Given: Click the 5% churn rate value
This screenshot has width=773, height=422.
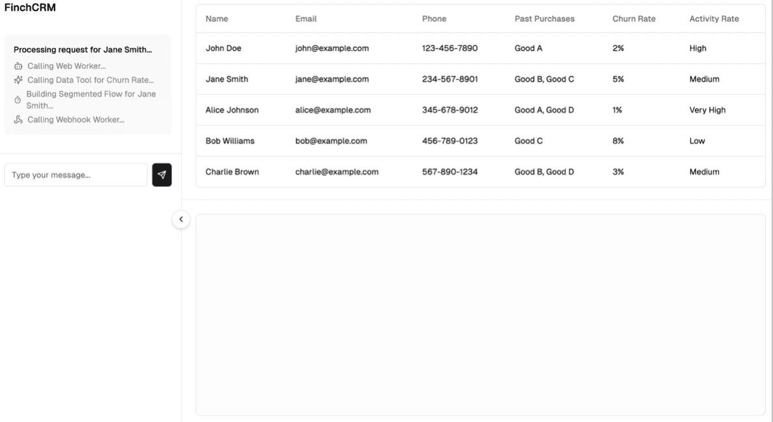Looking at the screenshot, I should tap(618, 79).
